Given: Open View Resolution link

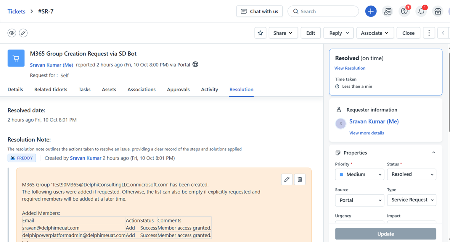Looking at the screenshot, I should [350, 68].
